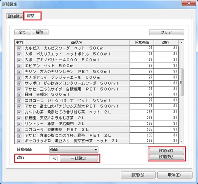This screenshot has width=198, height=184.
Task: Toggle output checkbox for 日田 天領水
Action: coord(19,95)
